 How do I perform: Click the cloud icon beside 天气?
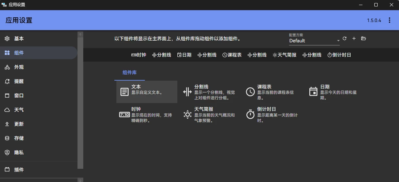click(x=7, y=110)
